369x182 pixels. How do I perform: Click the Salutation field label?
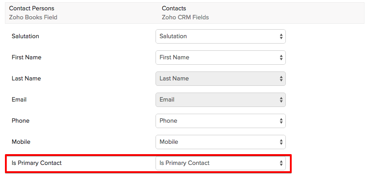click(x=25, y=36)
